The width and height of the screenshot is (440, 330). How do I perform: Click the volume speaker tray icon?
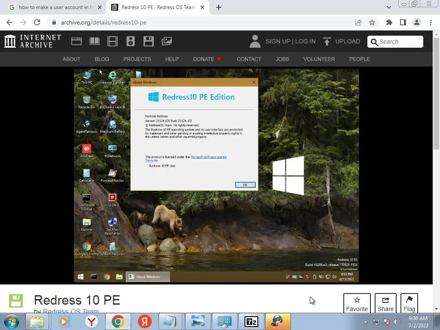coord(396,322)
